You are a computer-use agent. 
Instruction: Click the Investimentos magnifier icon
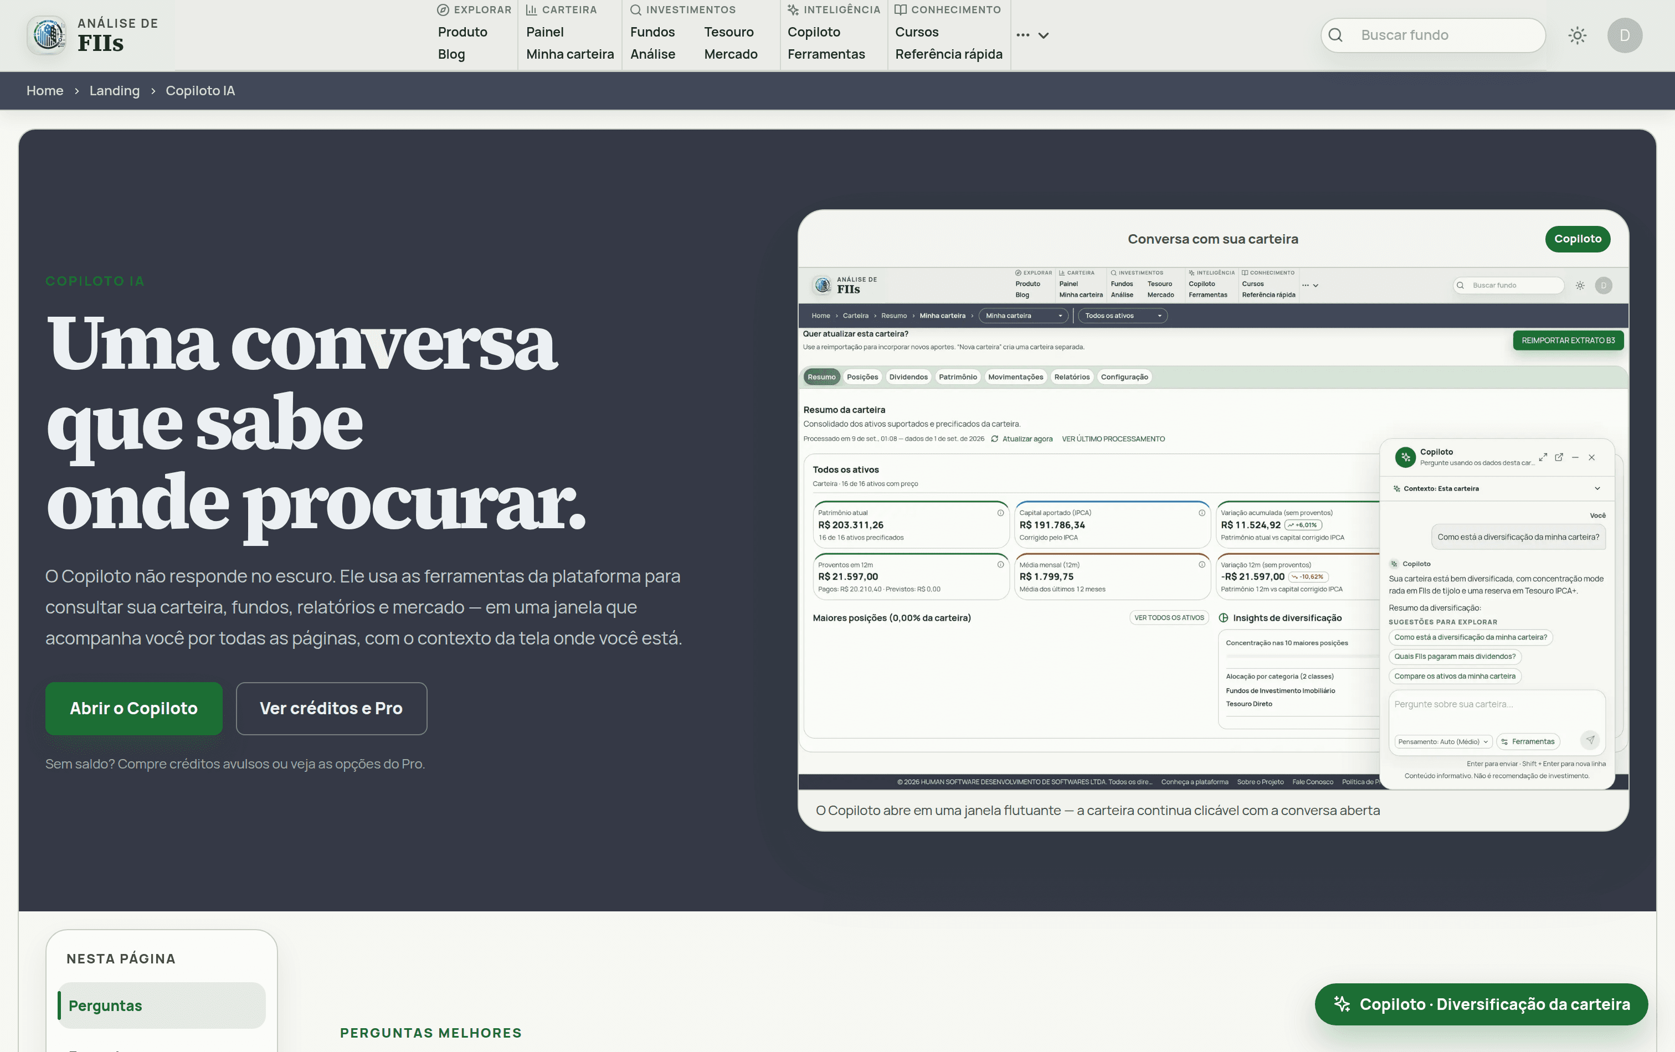[x=635, y=10]
